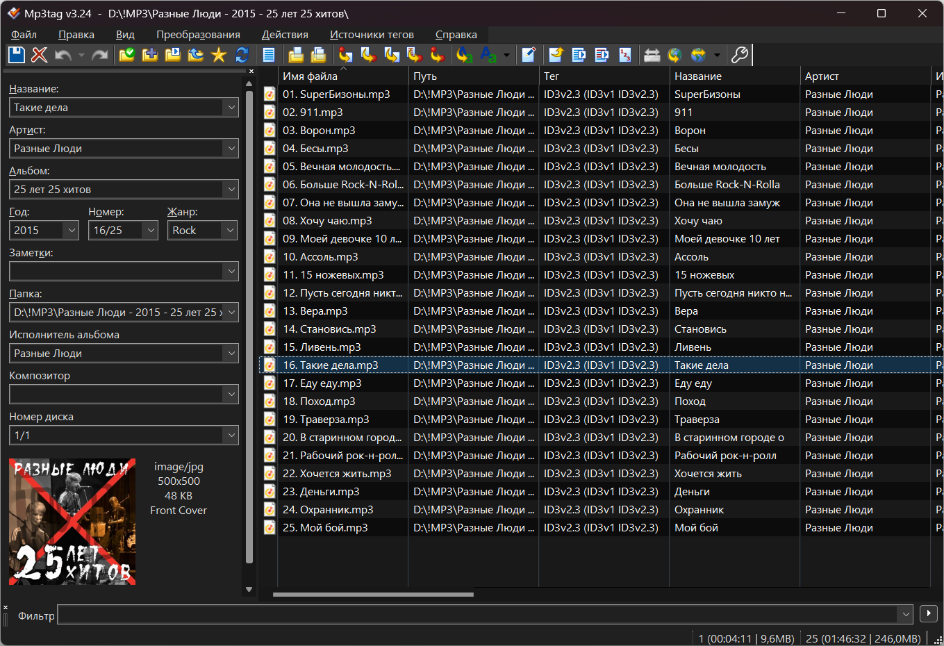Click the gray double-arrow device toolbar icon

pyautogui.click(x=652, y=55)
